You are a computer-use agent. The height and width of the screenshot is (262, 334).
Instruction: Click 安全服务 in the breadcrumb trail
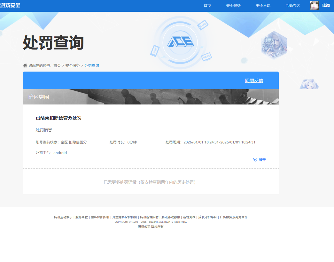72,65
